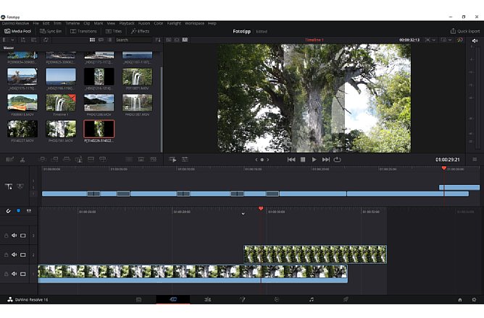Open the Transitions panel
The image size is (484, 318).
(x=84, y=31)
